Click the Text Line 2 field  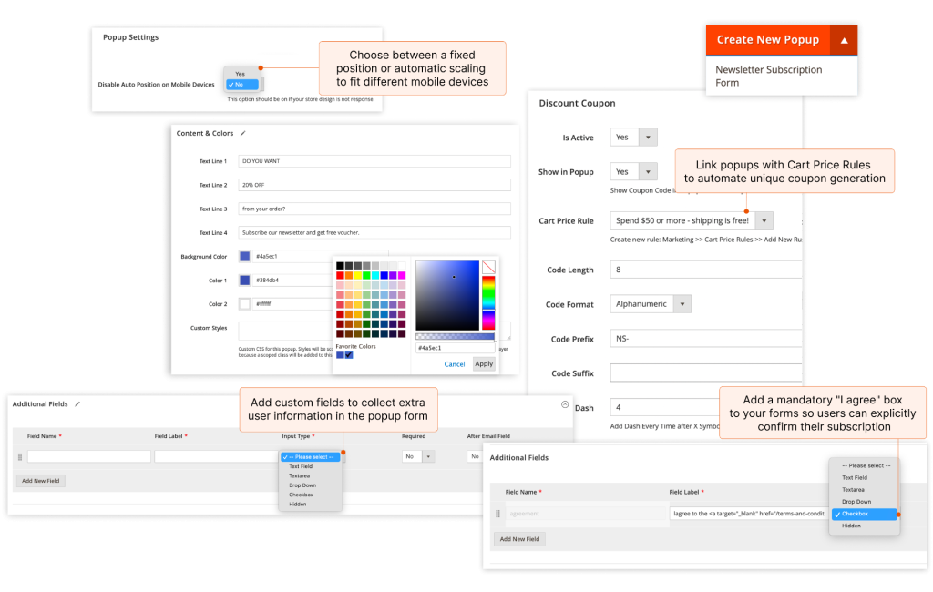point(374,185)
